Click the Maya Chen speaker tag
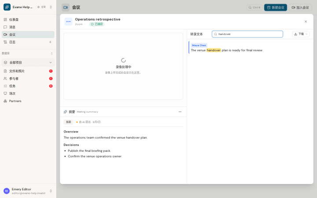 coord(199,45)
